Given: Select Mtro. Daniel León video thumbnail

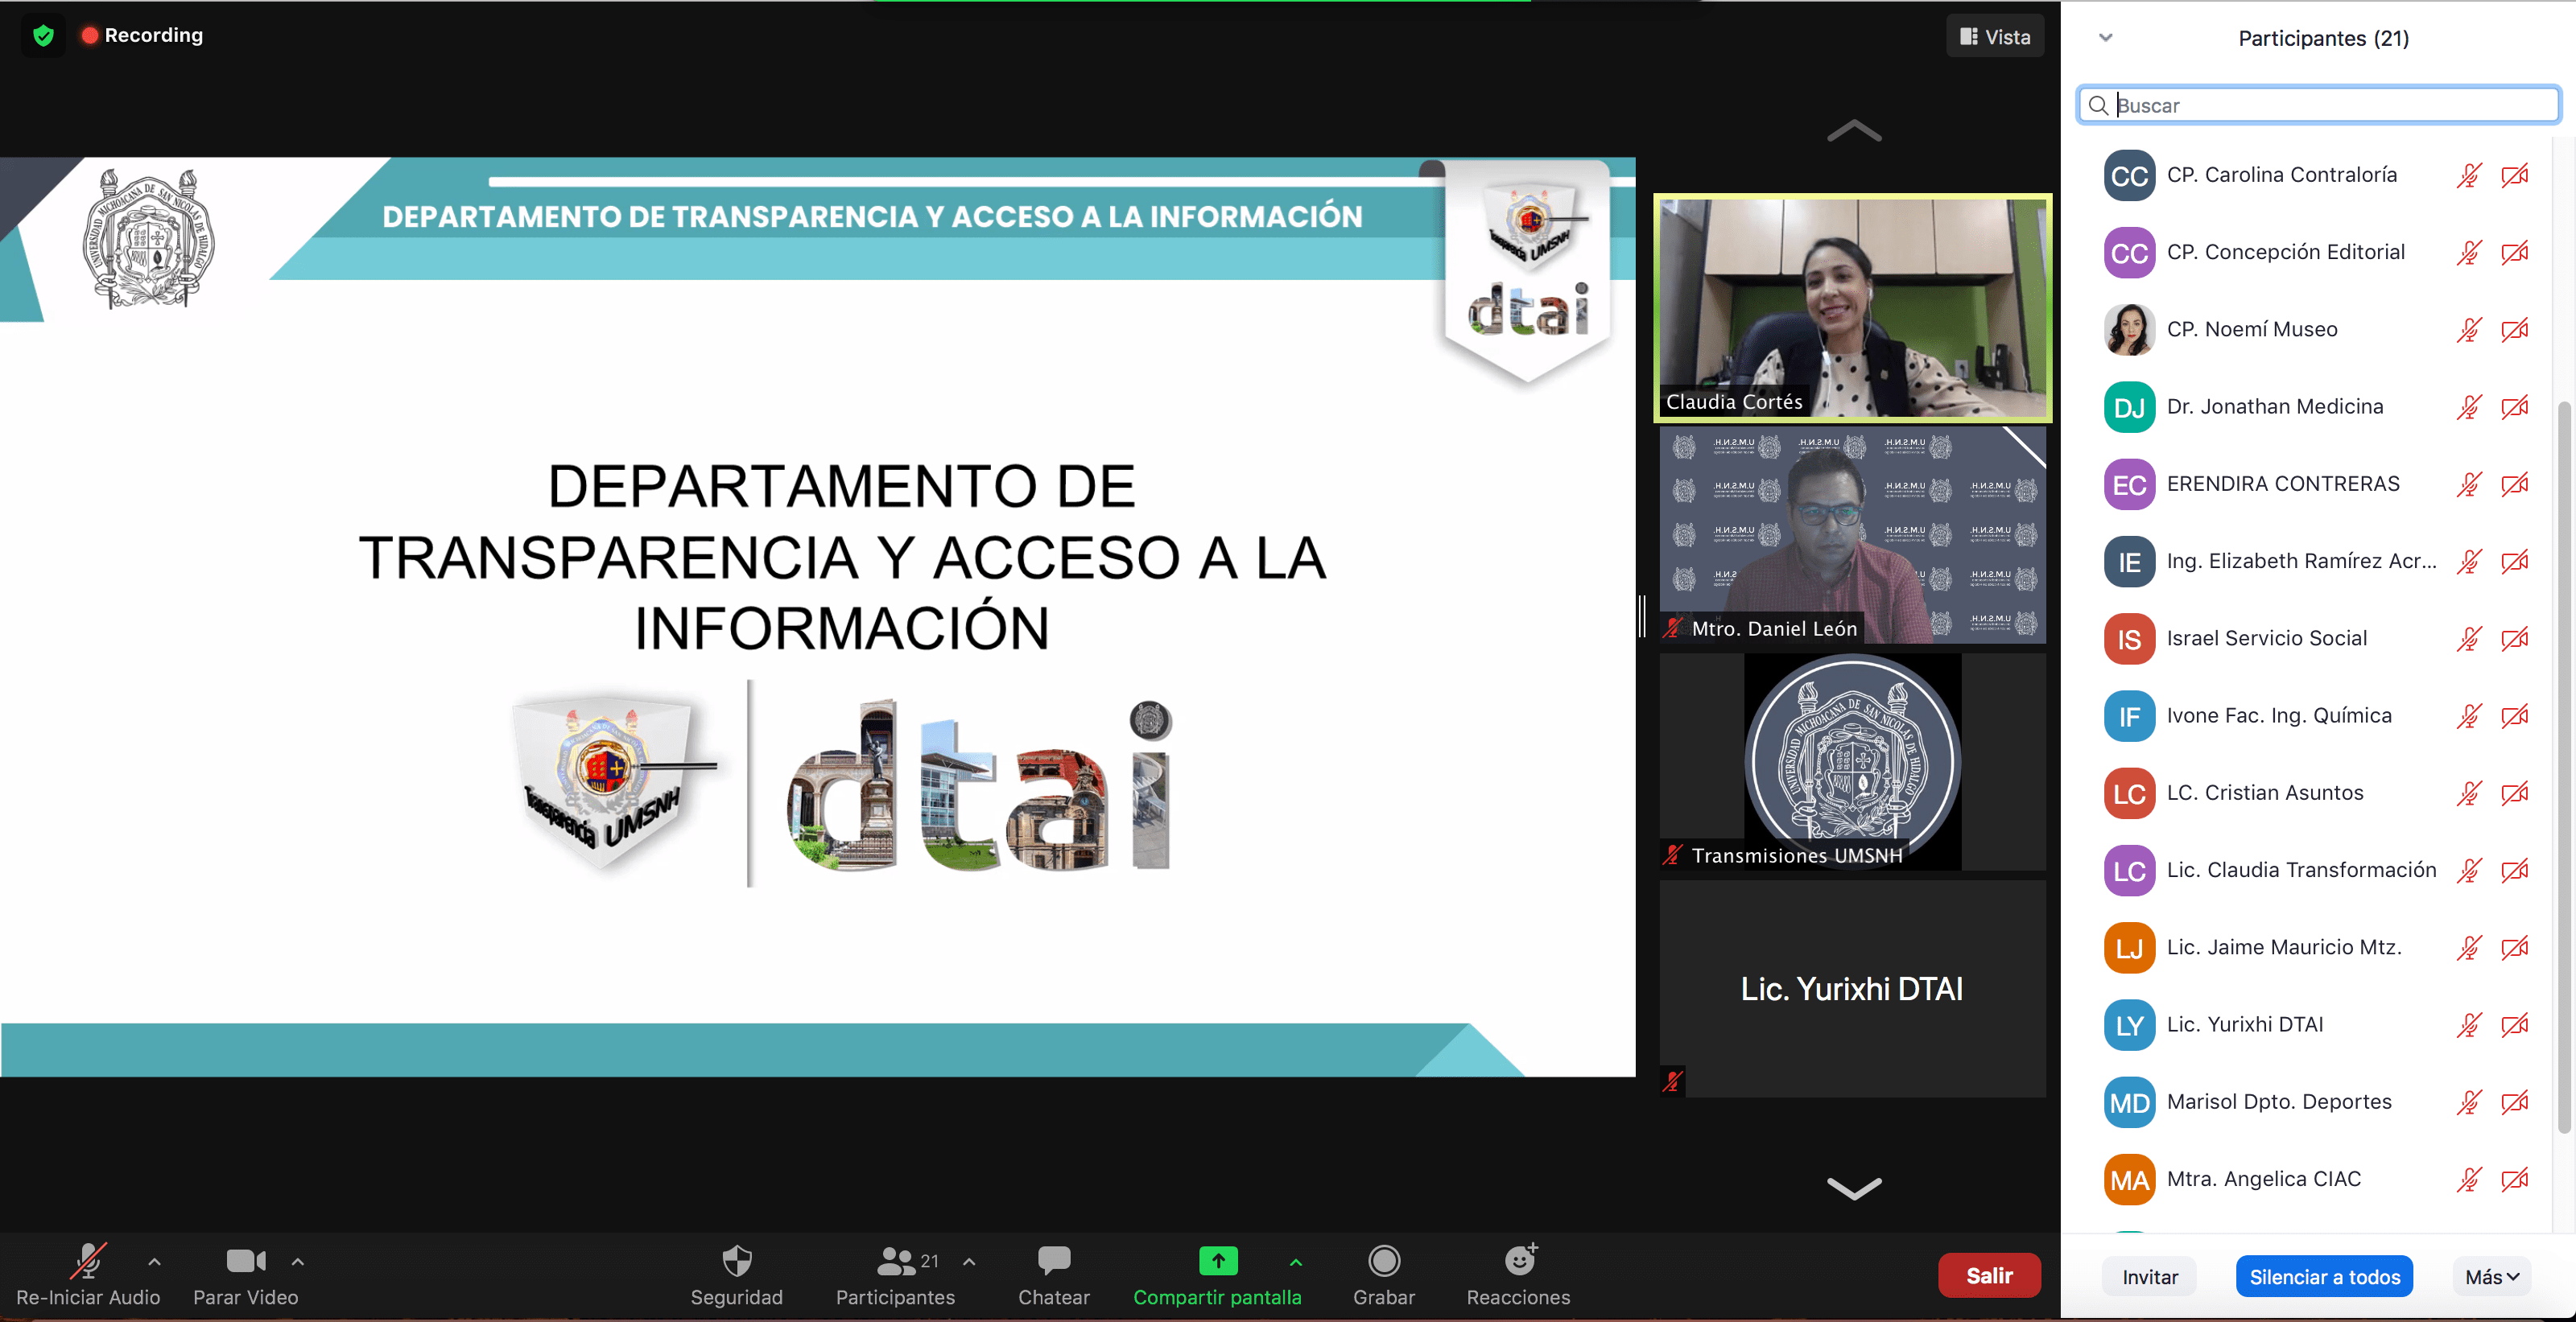Looking at the screenshot, I should click(x=1853, y=534).
